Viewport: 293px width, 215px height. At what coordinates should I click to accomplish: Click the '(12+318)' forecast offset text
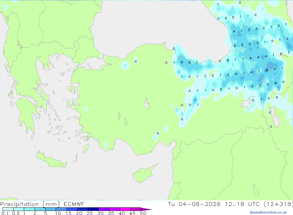coord(278,204)
